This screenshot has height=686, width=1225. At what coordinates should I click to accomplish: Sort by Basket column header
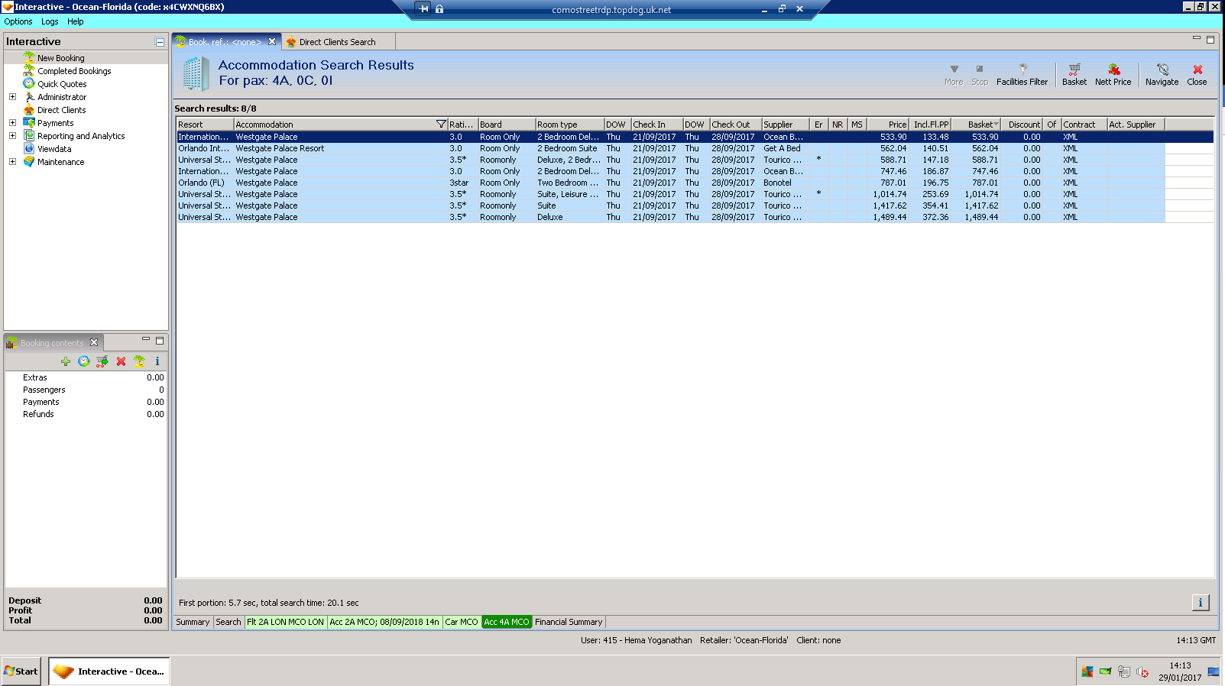(976, 125)
